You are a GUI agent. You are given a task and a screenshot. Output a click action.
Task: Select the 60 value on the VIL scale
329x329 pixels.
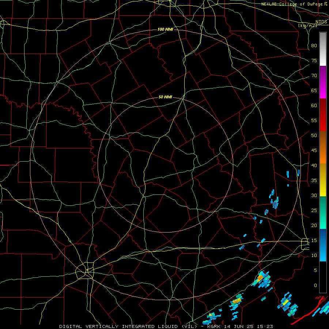(314, 106)
